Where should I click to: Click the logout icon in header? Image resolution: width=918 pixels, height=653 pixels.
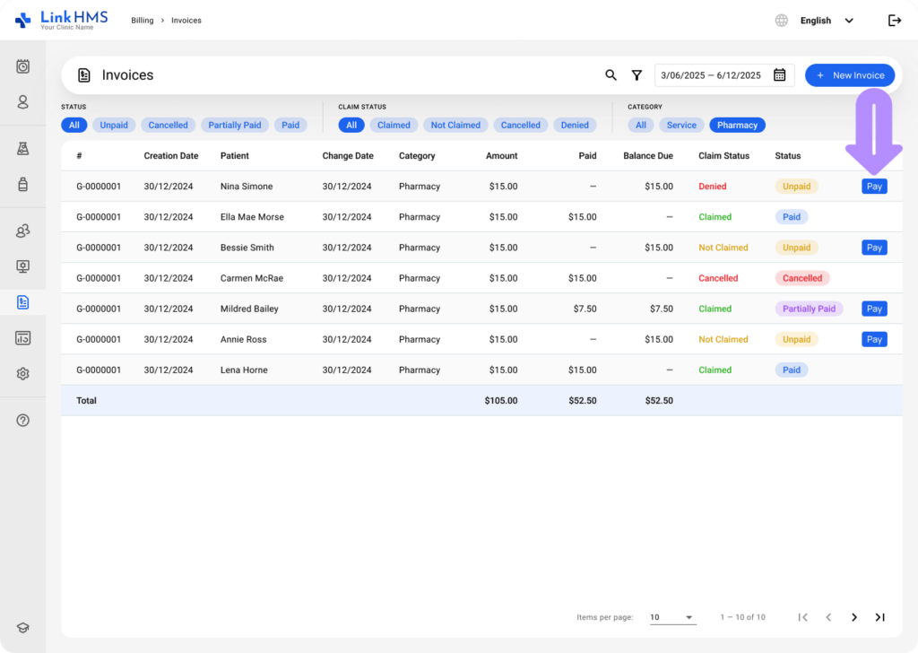(x=895, y=21)
